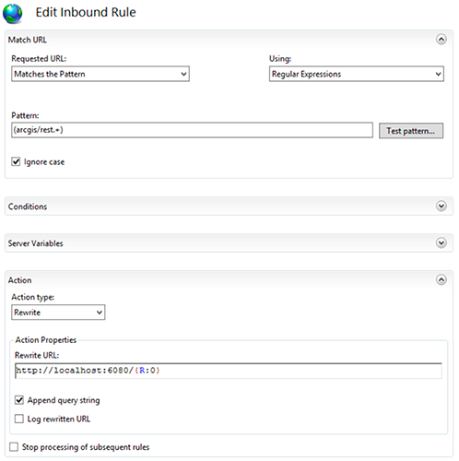Expand the Server Variables section
The width and height of the screenshot is (459, 461).
click(441, 242)
